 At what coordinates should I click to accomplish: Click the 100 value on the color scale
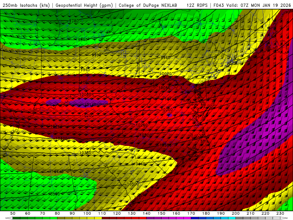[x=87, y=213]
